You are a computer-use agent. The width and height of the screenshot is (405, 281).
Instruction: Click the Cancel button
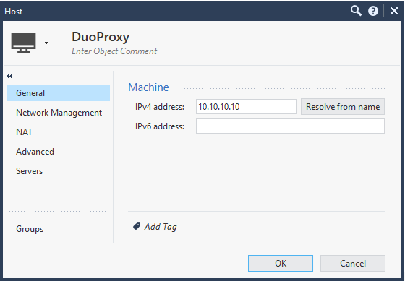click(x=353, y=263)
